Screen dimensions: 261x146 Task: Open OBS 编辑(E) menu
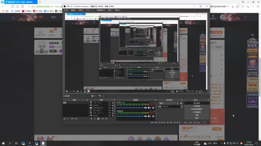[x=73, y=10]
